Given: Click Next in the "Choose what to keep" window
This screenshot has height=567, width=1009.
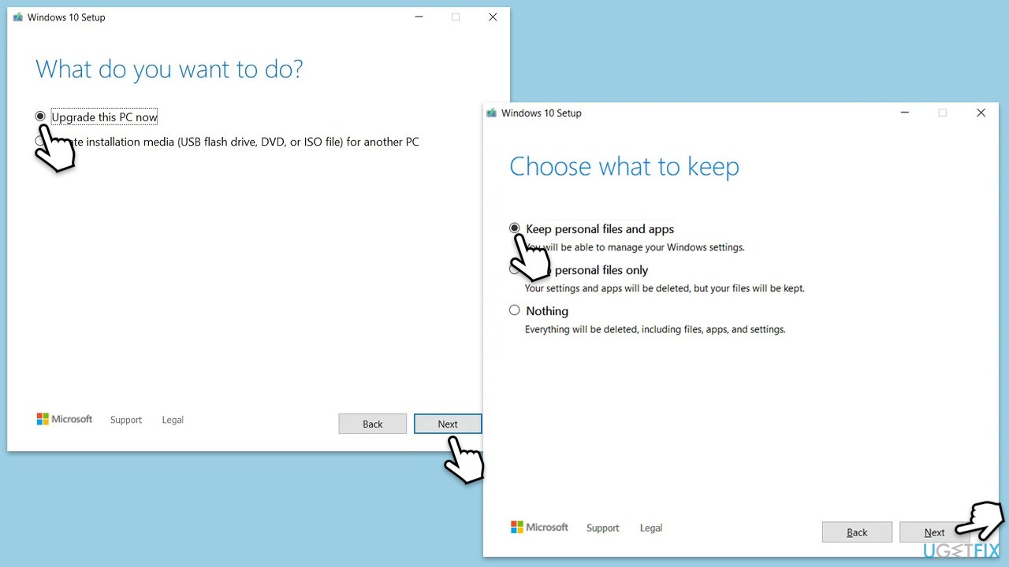Looking at the screenshot, I should [933, 532].
